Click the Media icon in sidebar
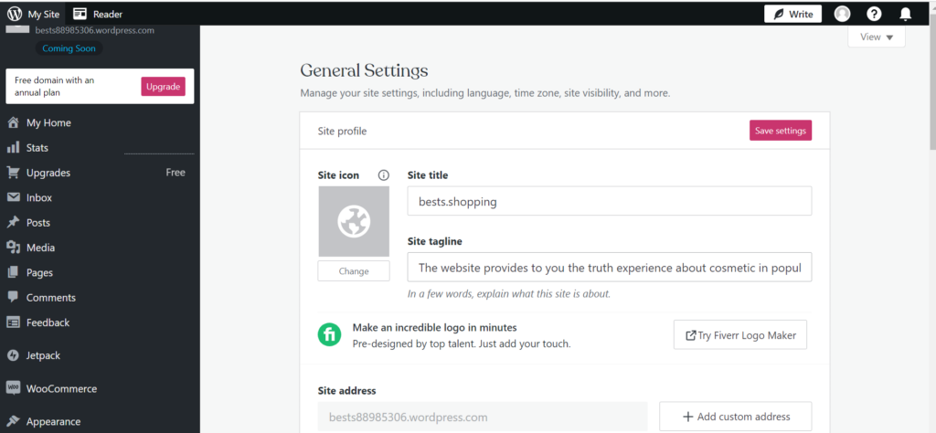The height and width of the screenshot is (433, 936). (x=13, y=248)
